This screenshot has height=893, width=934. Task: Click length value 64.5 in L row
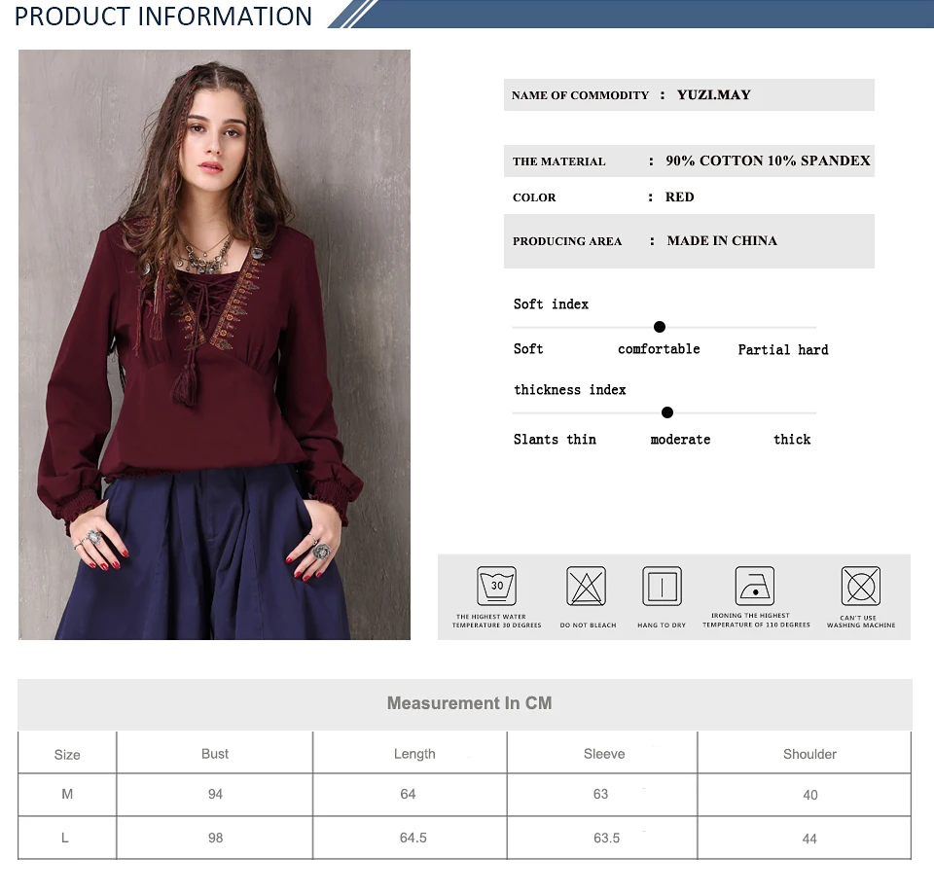tap(413, 838)
